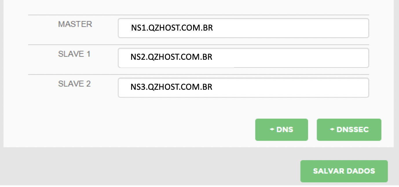Click the NS1.QZHOST.COM.BR text
The height and width of the screenshot is (187, 399).
(x=172, y=28)
